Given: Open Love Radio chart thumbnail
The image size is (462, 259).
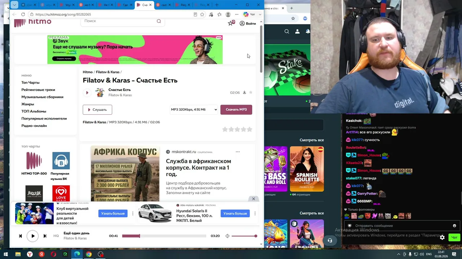Looking at the screenshot, I should pos(61,194).
